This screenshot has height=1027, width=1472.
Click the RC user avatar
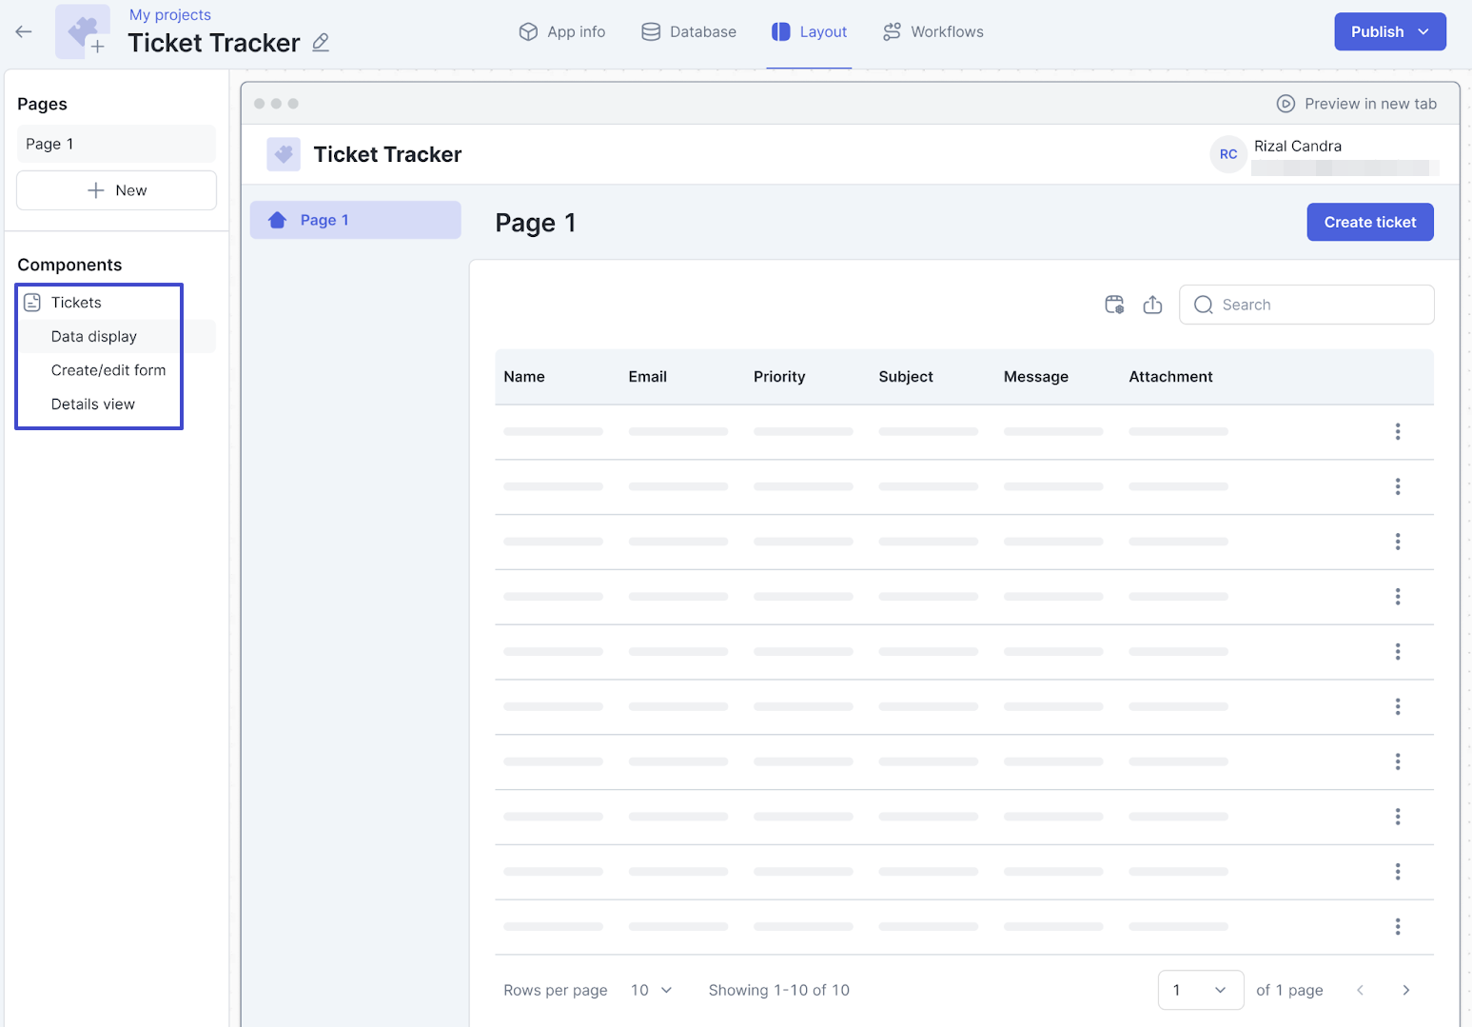[x=1228, y=154]
